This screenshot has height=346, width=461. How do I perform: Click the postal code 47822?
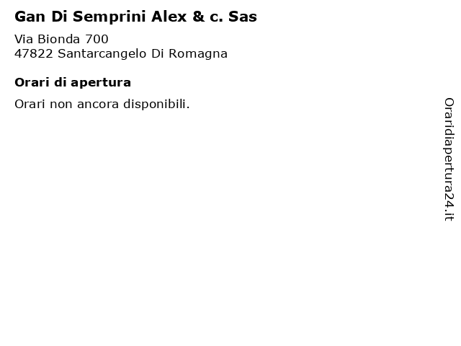click(x=34, y=54)
